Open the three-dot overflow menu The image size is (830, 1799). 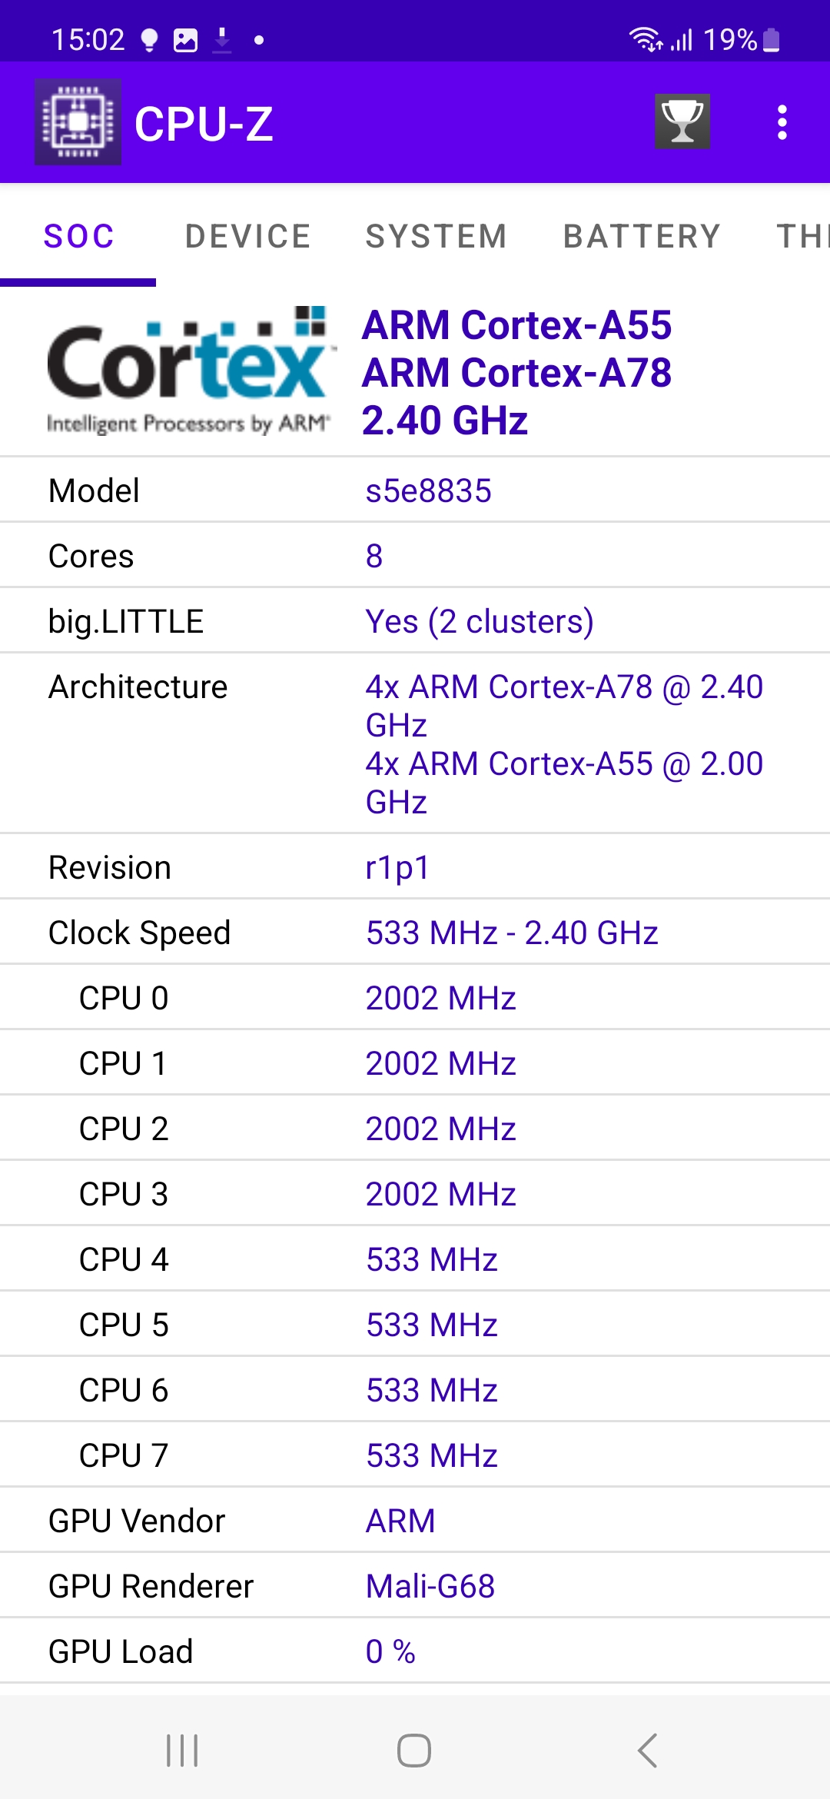[x=782, y=122]
